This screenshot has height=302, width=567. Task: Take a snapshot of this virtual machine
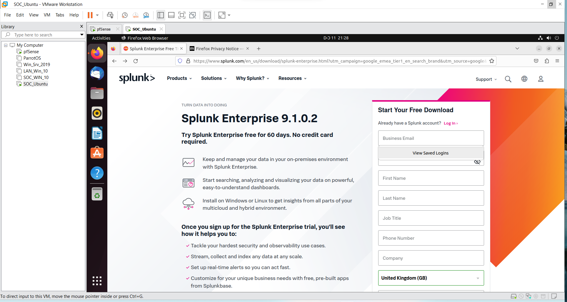tap(125, 15)
